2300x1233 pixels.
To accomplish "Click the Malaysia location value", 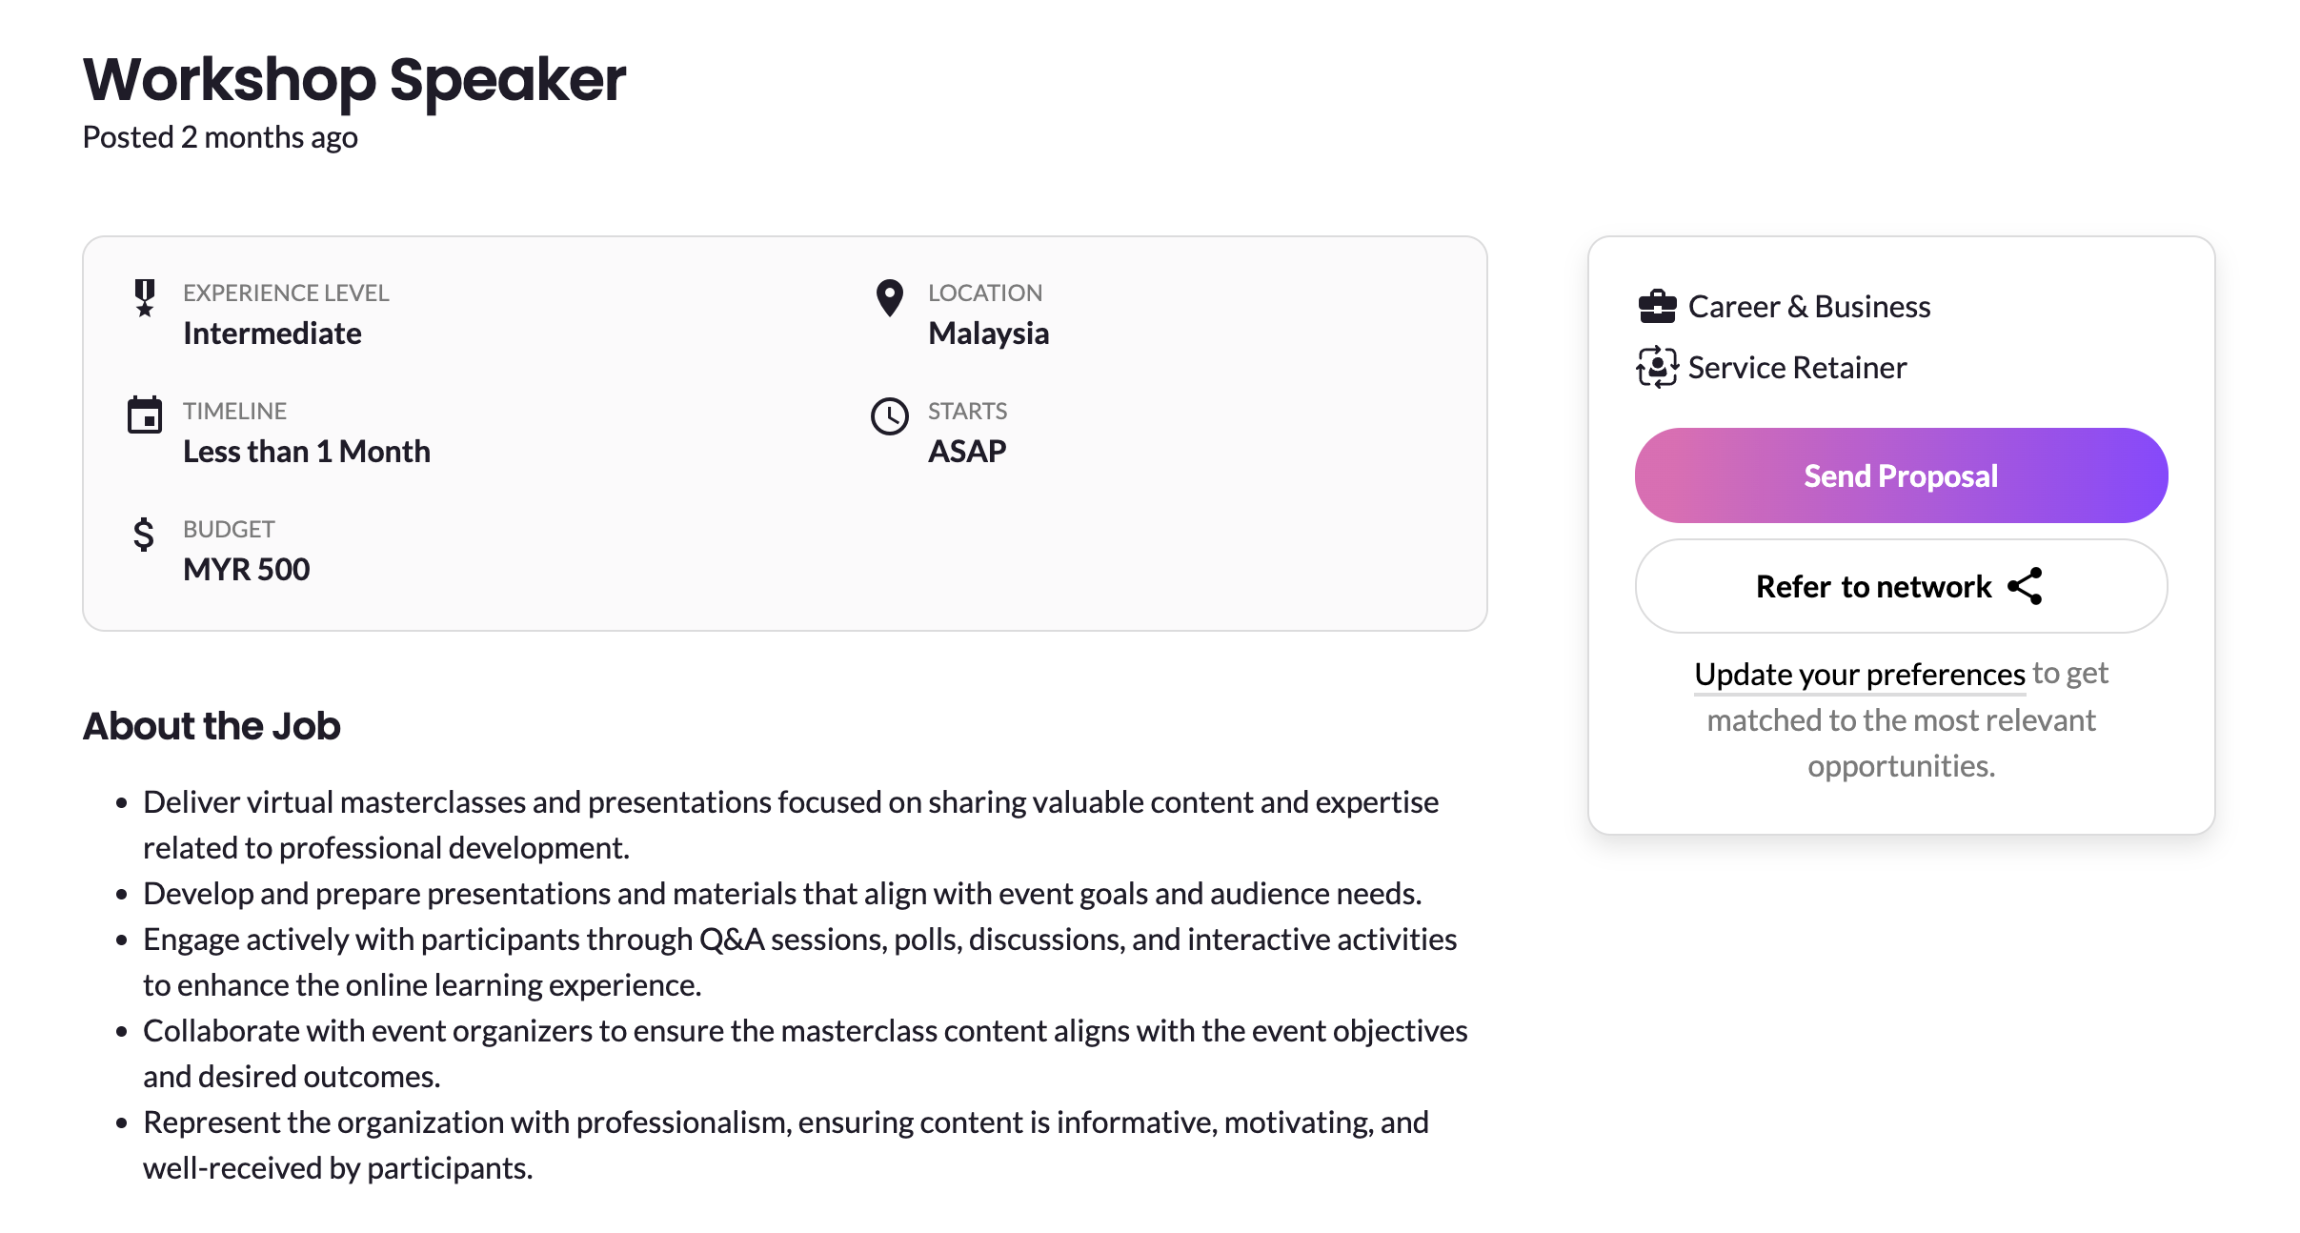I will coord(988,334).
